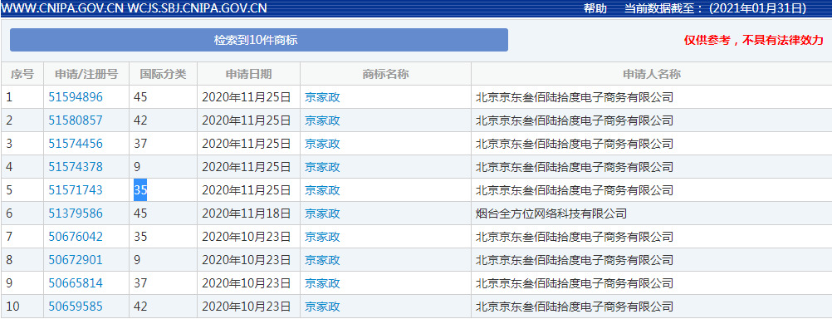Click applicant name in row 51594896
Viewport: 832px width, 319px height.
tap(575, 97)
